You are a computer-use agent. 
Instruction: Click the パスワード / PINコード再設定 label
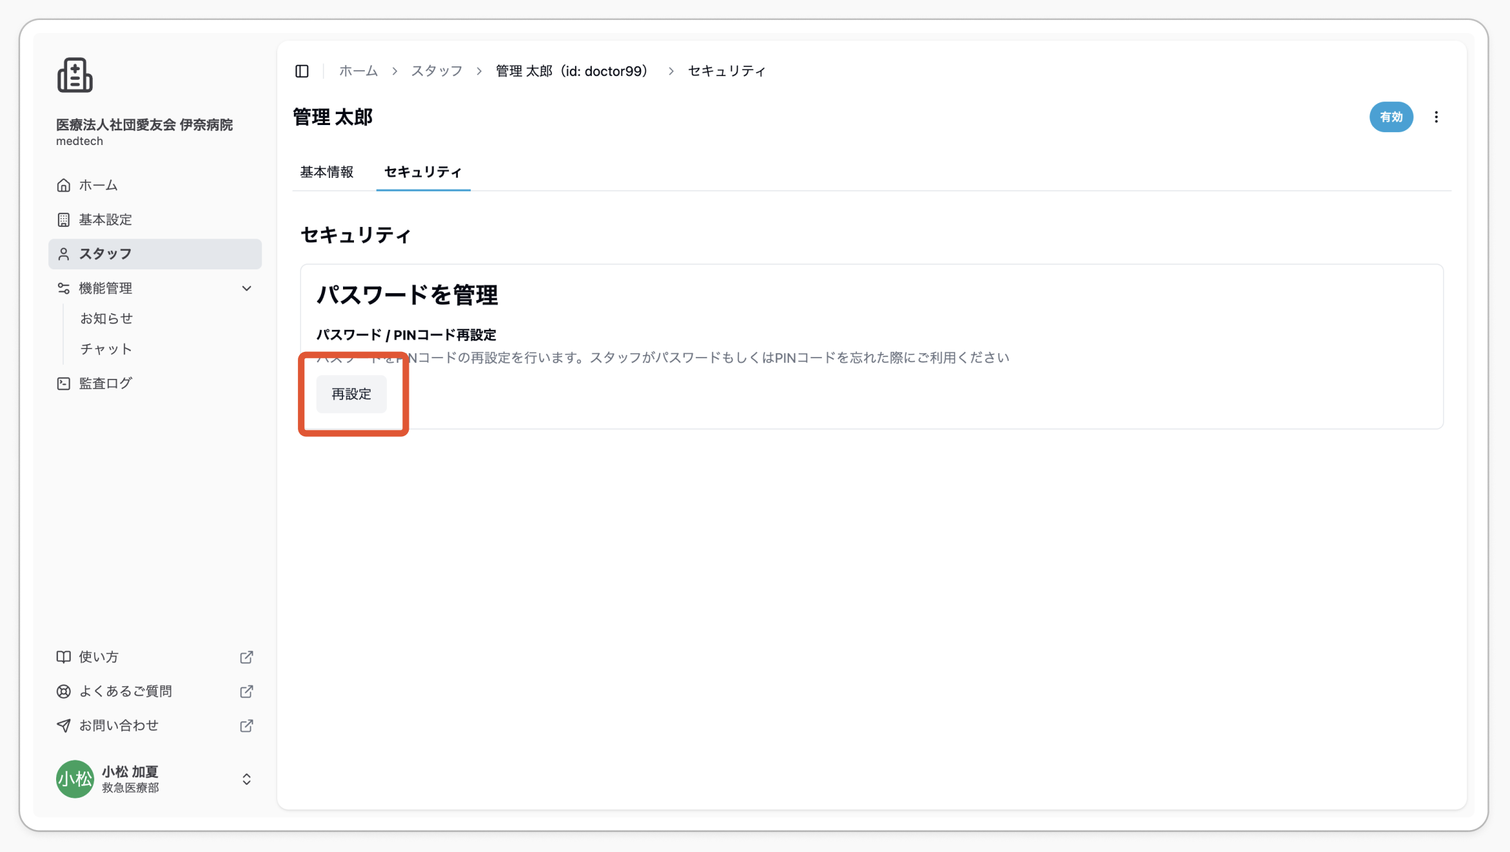click(x=406, y=335)
